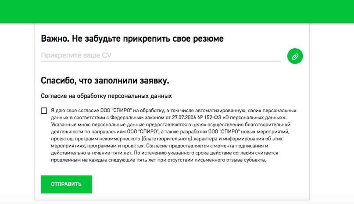Screen dimensions: 354x204
Task: Click heading 'Спасибо, что заполнили заявку.'
Action: (x=105, y=81)
